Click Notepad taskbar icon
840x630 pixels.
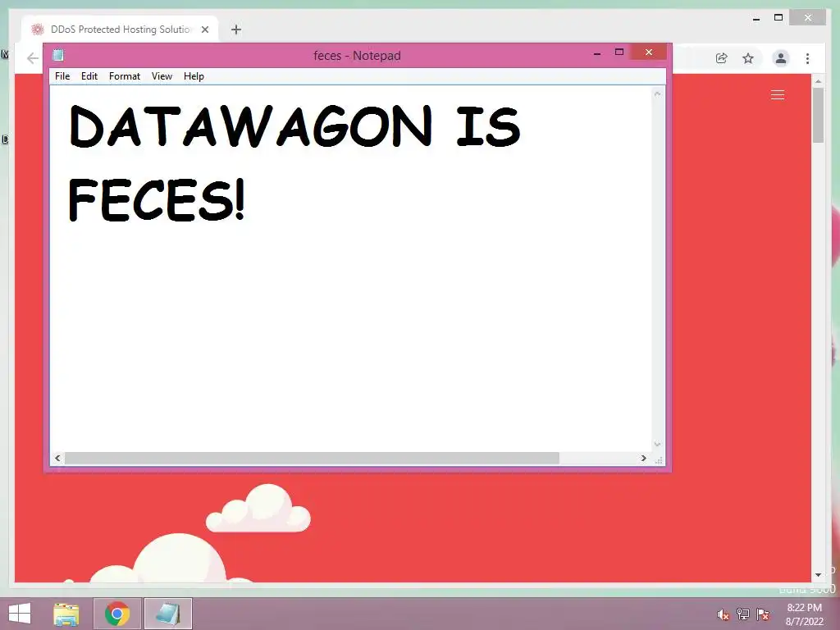click(167, 614)
